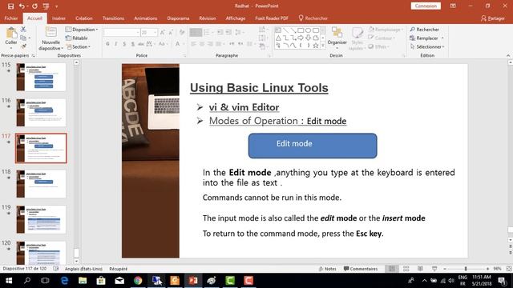The width and height of the screenshot is (513, 288).
Task: Switch to the Animations tab
Action: [145, 18]
